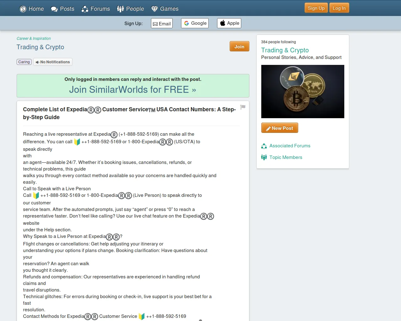This screenshot has height=321, width=401.
Task: Click the Forums nodes icon in navbar
Action: click(x=85, y=9)
